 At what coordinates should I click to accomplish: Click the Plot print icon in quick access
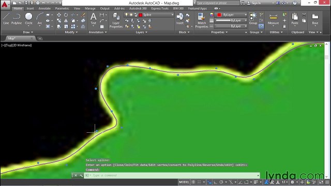(x=38, y=3)
